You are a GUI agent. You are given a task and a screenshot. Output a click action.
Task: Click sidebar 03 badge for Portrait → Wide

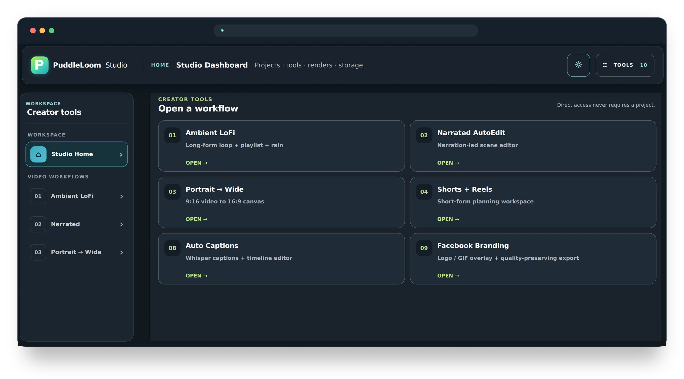(x=38, y=252)
